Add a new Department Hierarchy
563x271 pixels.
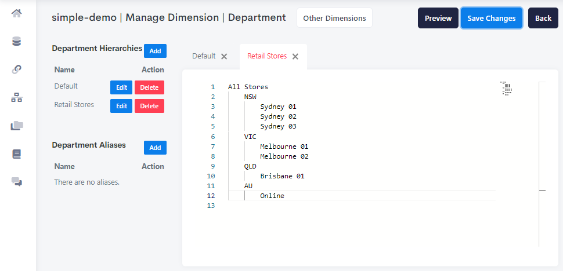(155, 51)
